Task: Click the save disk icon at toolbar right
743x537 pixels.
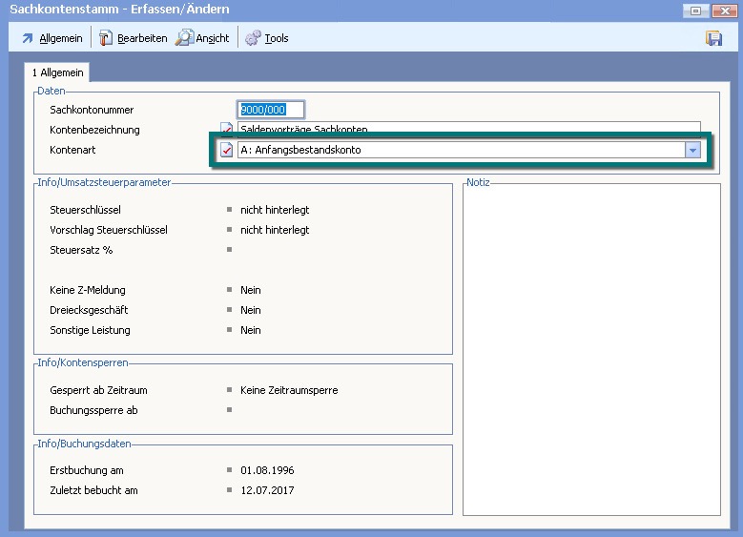Action: 712,38
